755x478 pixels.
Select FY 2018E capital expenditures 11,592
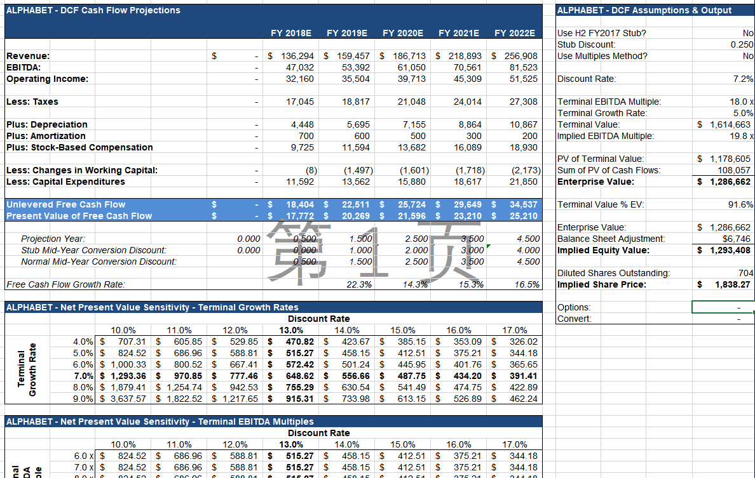[x=299, y=182]
